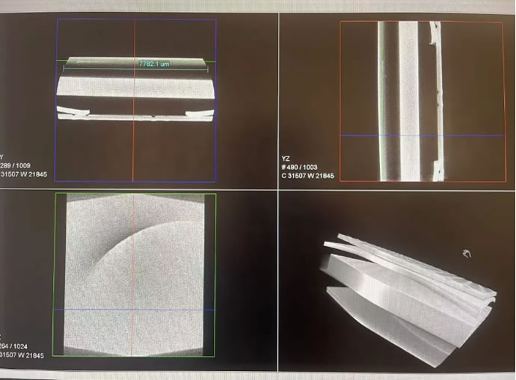This screenshot has width=516, height=380.
Task: Click the vertical divider between left and right viewports
Action: pyautogui.click(x=277, y=187)
